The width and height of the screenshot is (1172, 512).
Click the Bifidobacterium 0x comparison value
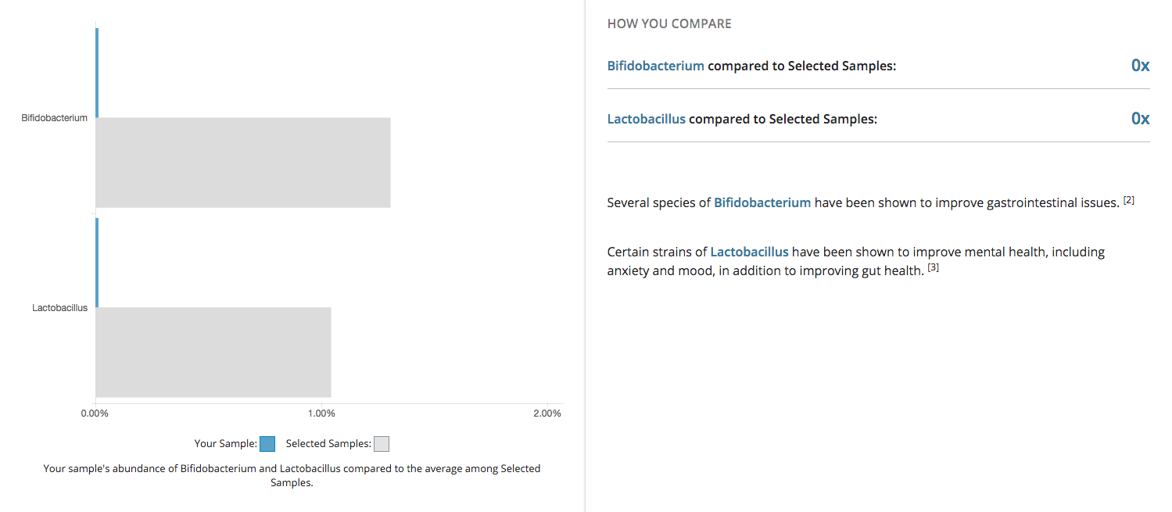pyautogui.click(x=1140, y=66)
